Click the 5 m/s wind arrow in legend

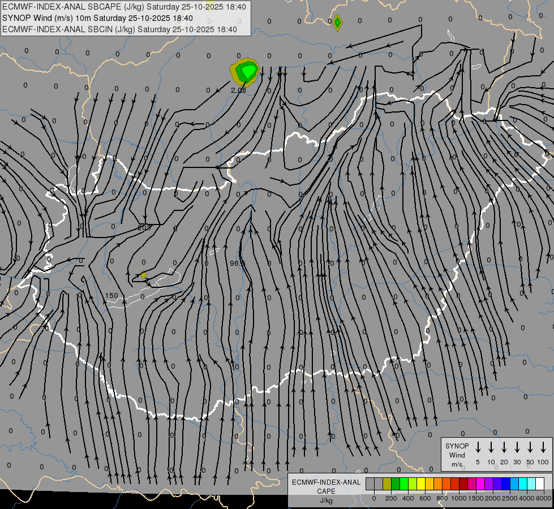(x=478, y=447)
